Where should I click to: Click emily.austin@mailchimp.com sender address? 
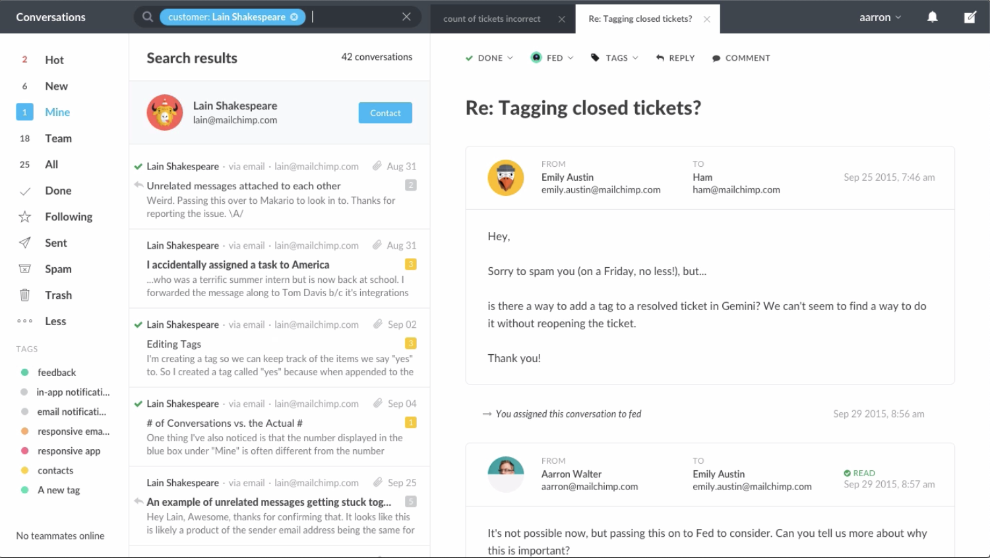[601, 190]
